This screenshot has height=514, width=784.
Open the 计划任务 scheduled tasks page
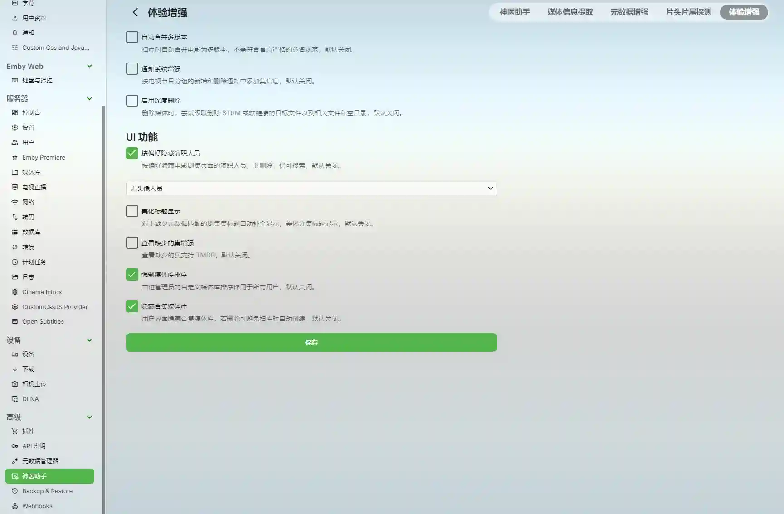[x=34, y=262]
